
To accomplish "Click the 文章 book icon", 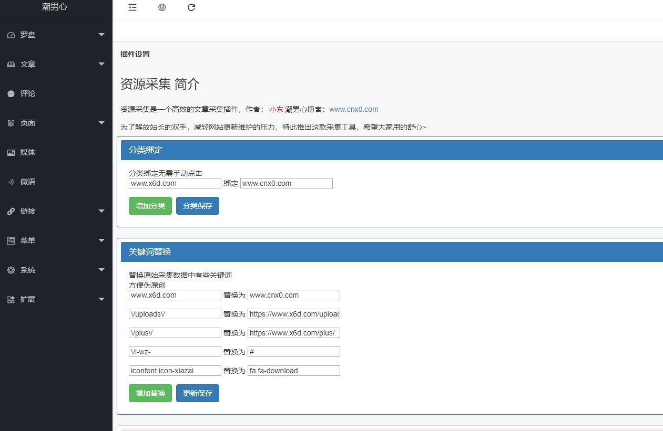I will click(x=12, y=64).
